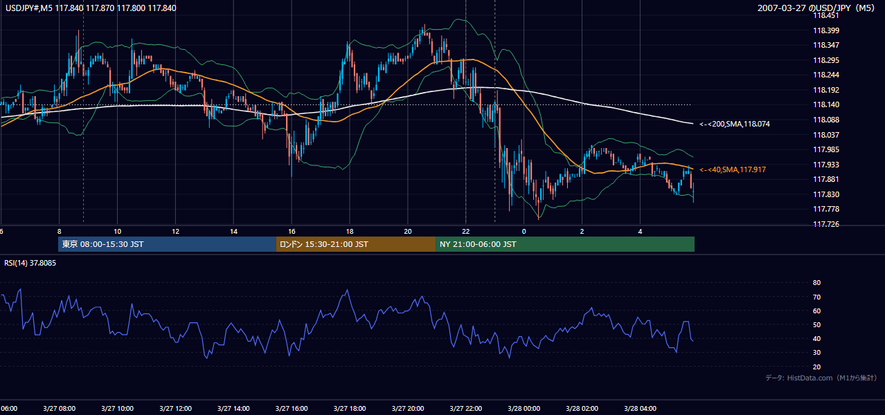Click hour tick 12 under price chart
The width and height of the screenshot is (885, 415).
pos(175,231)
